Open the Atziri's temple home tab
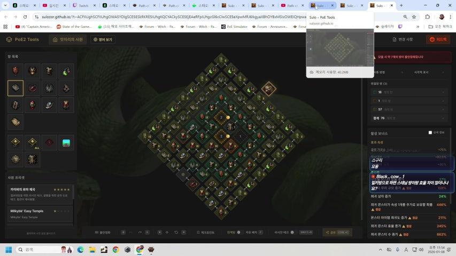Viewport: 456px width, 256px height. pos(68,39)
